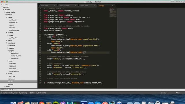
Task: Close the base.html tab
Action: pyautogui.click(x=55, y=6)
